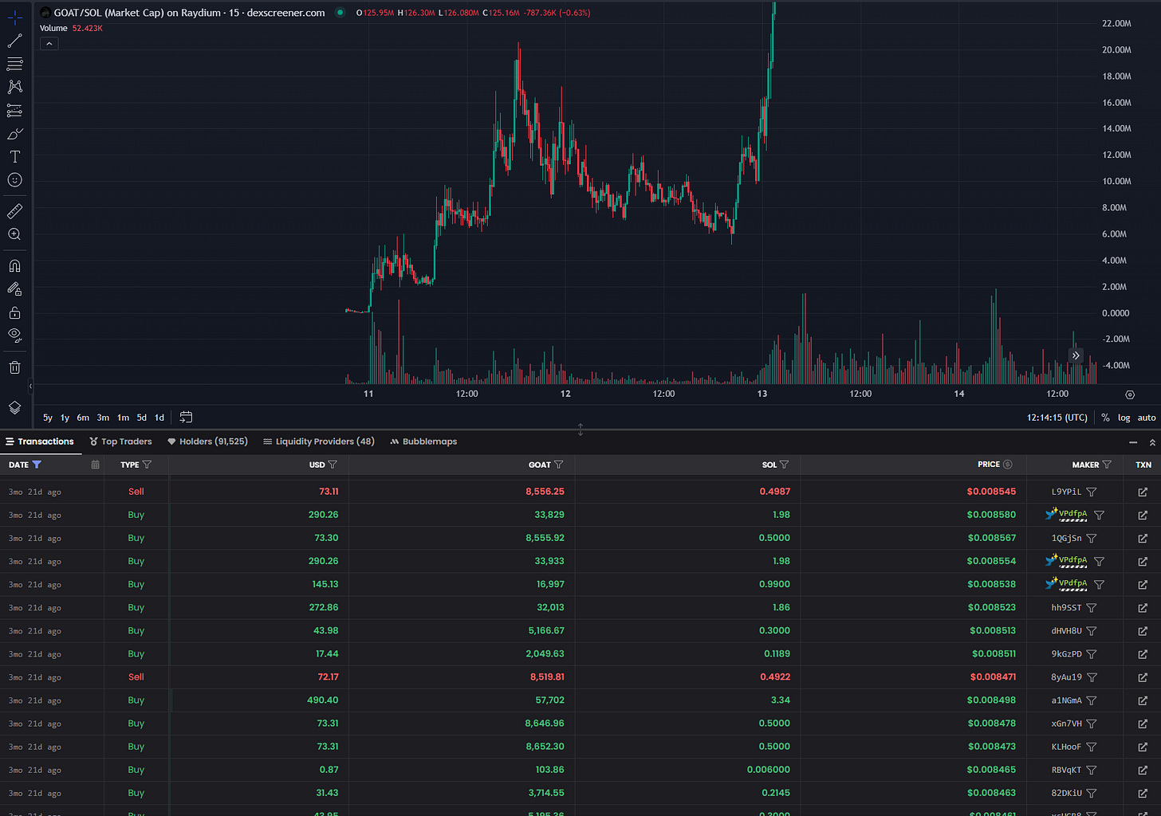Activate the zoom in tool

coord(14,234)
